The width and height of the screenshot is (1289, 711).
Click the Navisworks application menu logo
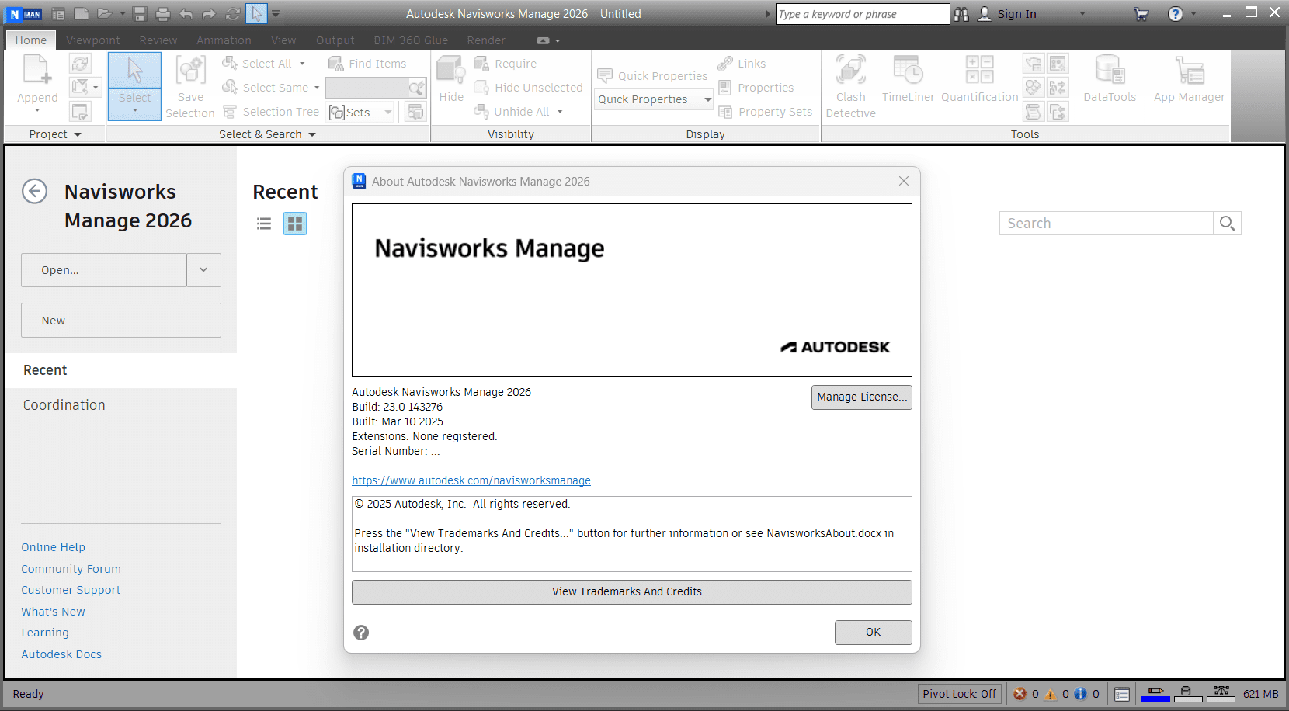[24, 14]
